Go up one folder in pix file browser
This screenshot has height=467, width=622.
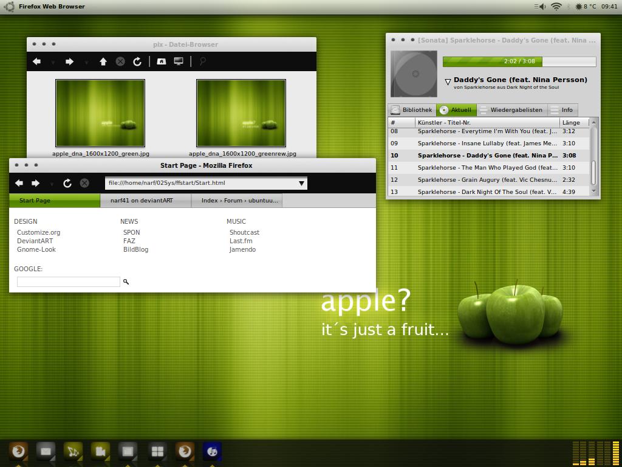pyautogui.click(x=103, y=61)
